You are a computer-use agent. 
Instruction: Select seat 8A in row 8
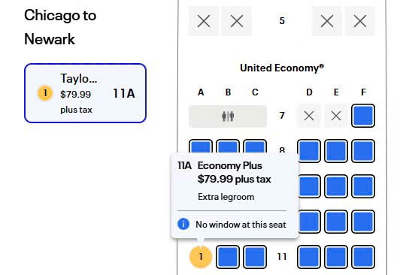click(201, 147)
